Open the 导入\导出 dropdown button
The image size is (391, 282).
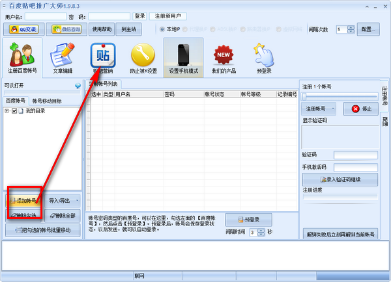click(63, 201)
